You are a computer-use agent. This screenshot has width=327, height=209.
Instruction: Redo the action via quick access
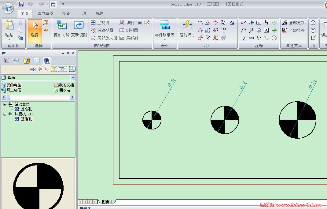(x=42, y=4)
